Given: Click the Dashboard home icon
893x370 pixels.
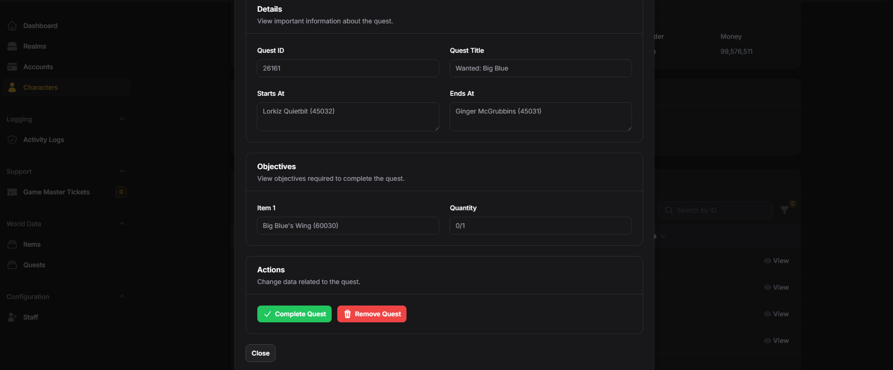Looking at the screenshot, I should 12,26.
